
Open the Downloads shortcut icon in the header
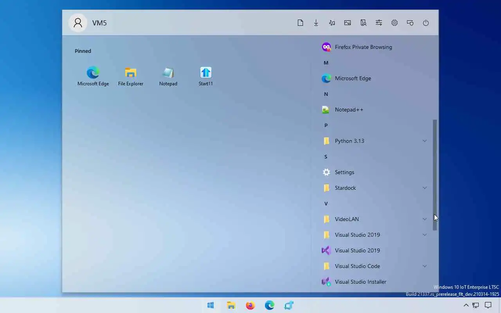pos(316,23)
